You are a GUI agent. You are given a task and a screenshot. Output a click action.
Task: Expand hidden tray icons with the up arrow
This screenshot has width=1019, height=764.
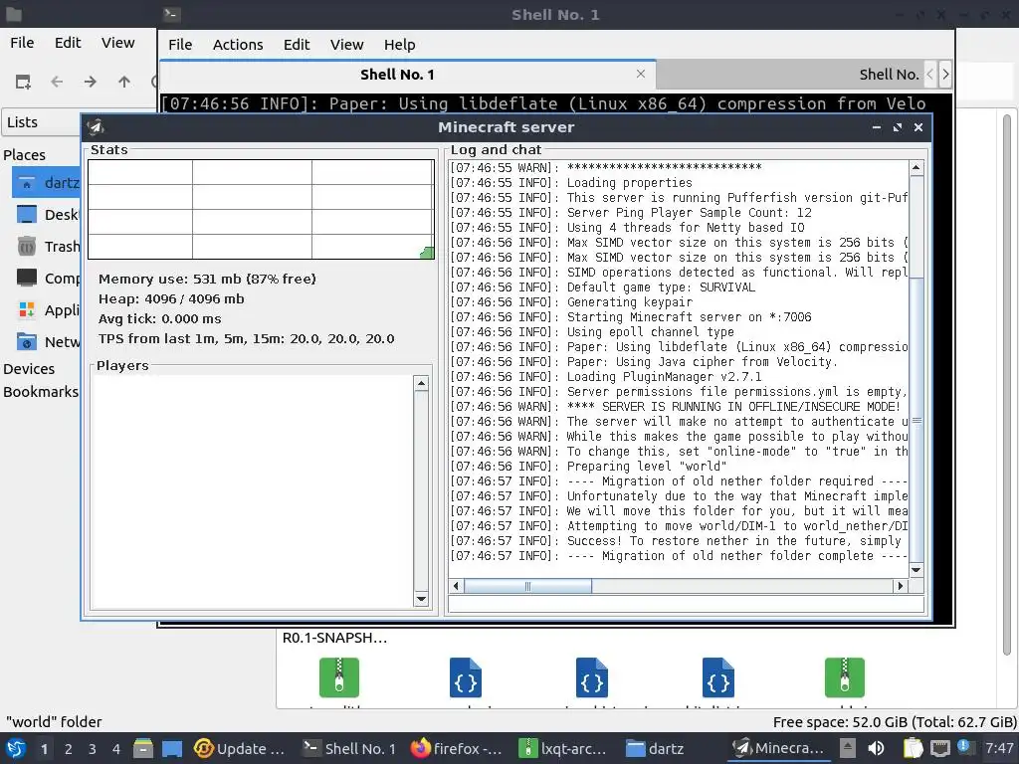tap(848, 748)
